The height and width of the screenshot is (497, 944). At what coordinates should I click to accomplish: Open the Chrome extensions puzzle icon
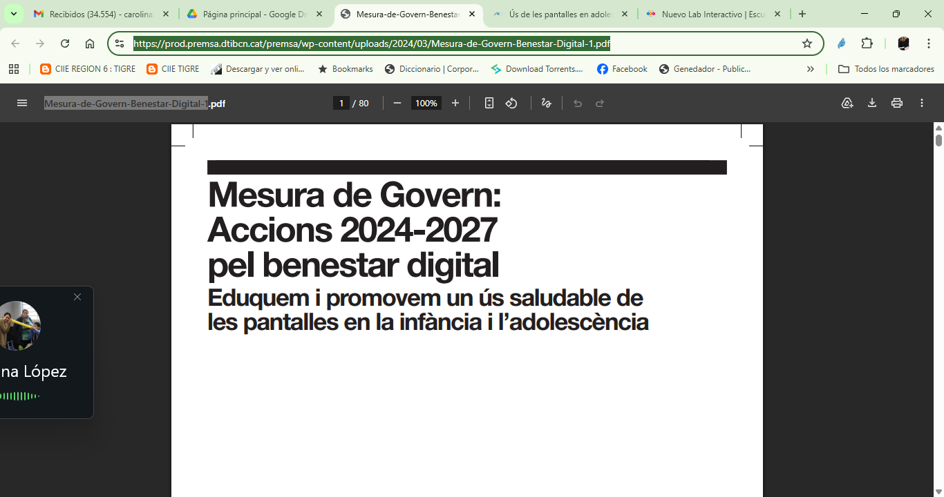tap(867, 42)
